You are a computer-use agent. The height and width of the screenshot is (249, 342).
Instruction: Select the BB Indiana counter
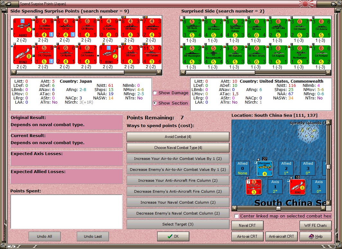(213, 28)
